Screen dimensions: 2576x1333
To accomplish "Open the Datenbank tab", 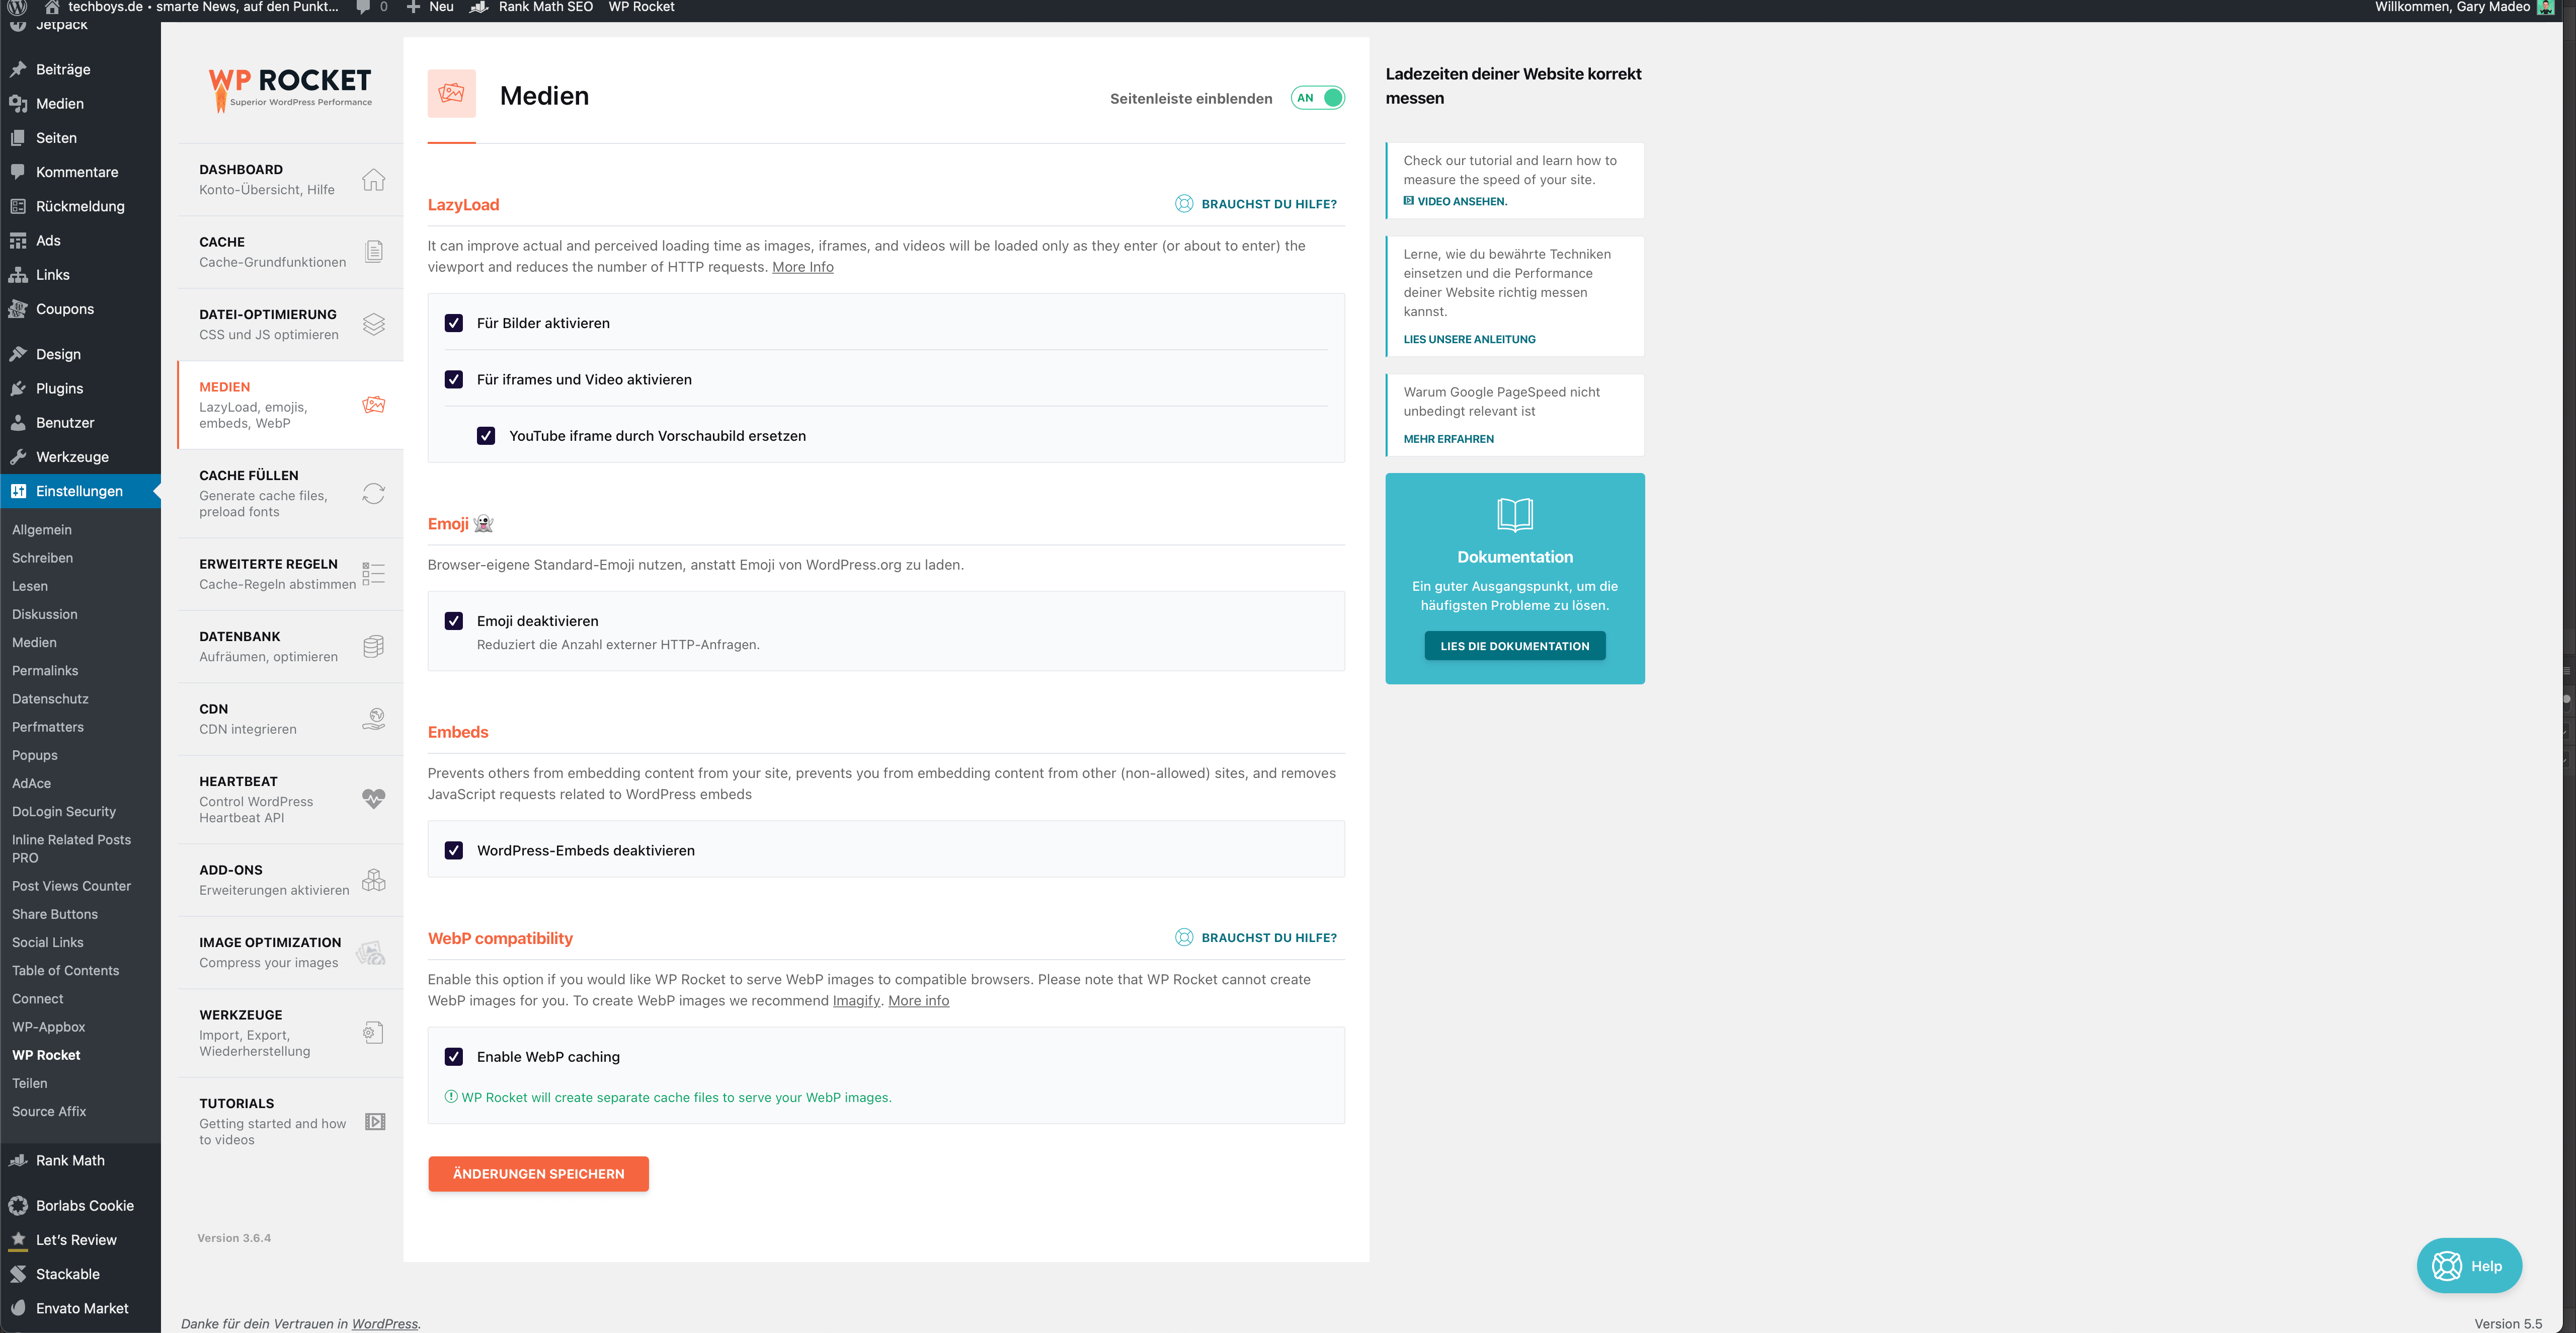I will pyautogui.click(x=290, y=646).
